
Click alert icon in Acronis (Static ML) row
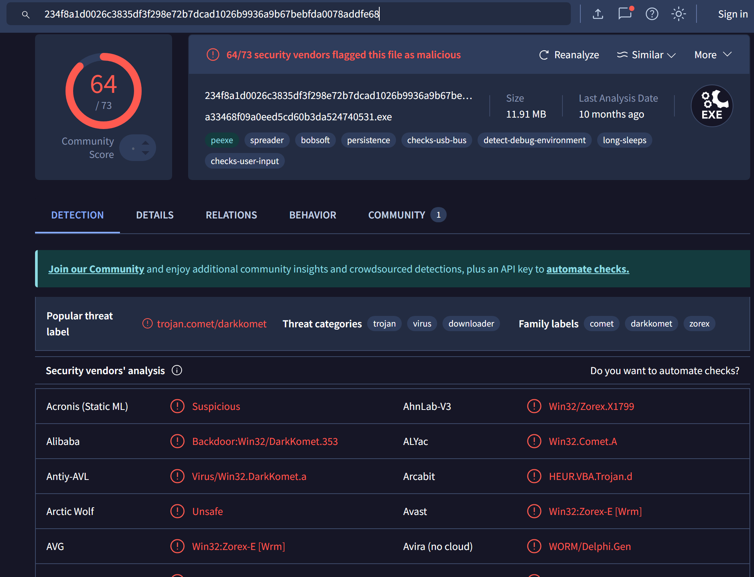click(x=177, y=406)
